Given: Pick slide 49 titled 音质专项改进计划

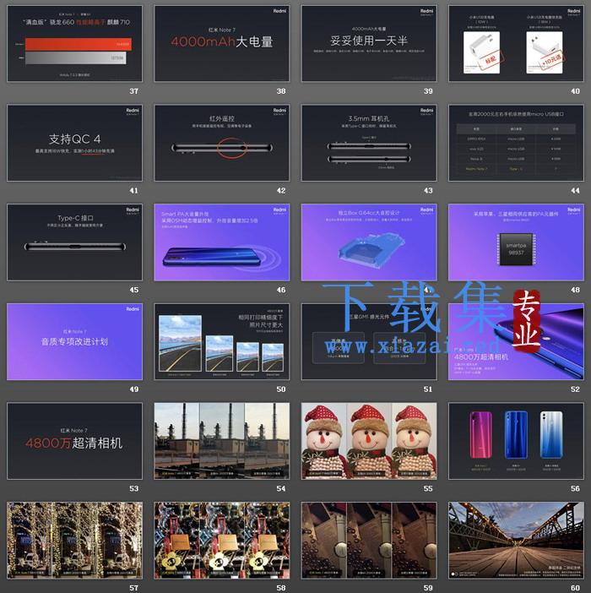Looking at the screenshot, I should [x=74, y=341].
